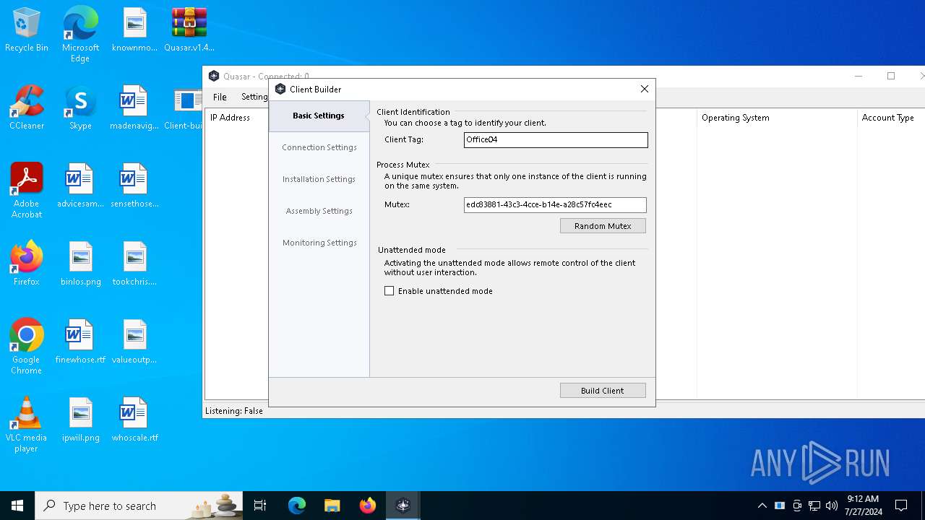Click the 'Listening: False' status text
Viewport: 925px width, 520px height.
[x=234, y=411]
